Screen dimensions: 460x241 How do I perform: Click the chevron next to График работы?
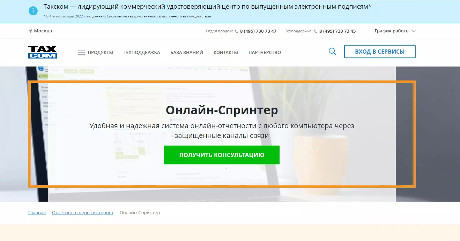tap(414, 31)
